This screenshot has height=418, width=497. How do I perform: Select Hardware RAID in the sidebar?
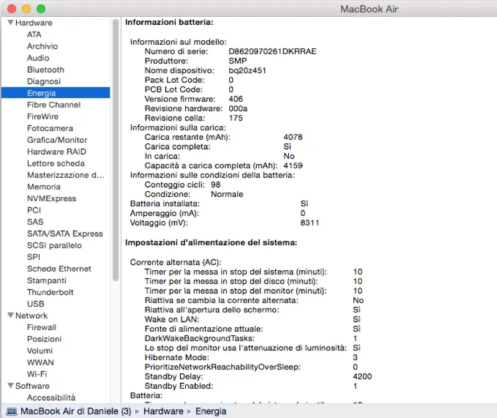coord(57,152)
